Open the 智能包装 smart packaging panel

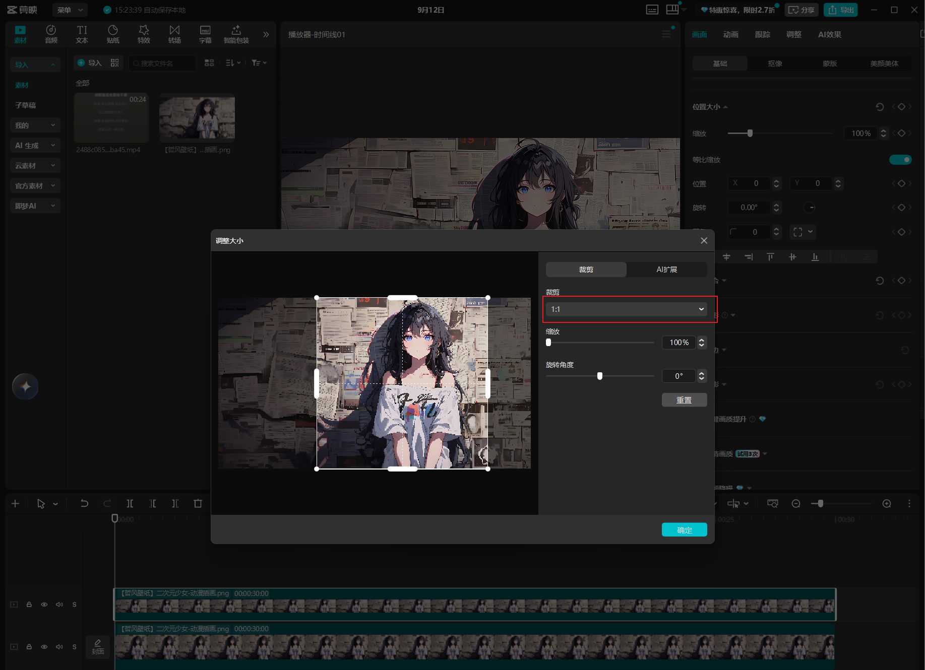pyautogui.click(x=236, y=34)
